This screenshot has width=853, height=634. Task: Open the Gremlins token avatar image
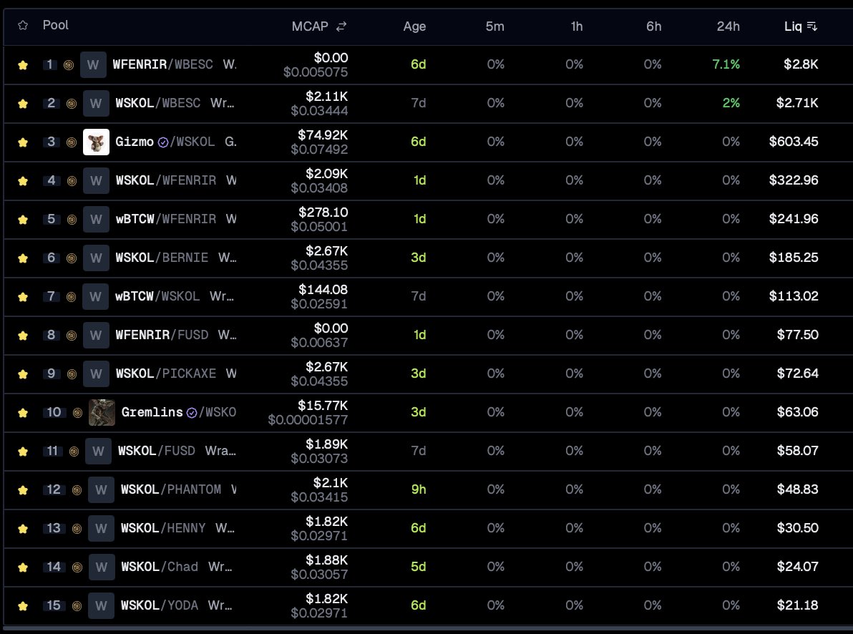tap(102, 412)
